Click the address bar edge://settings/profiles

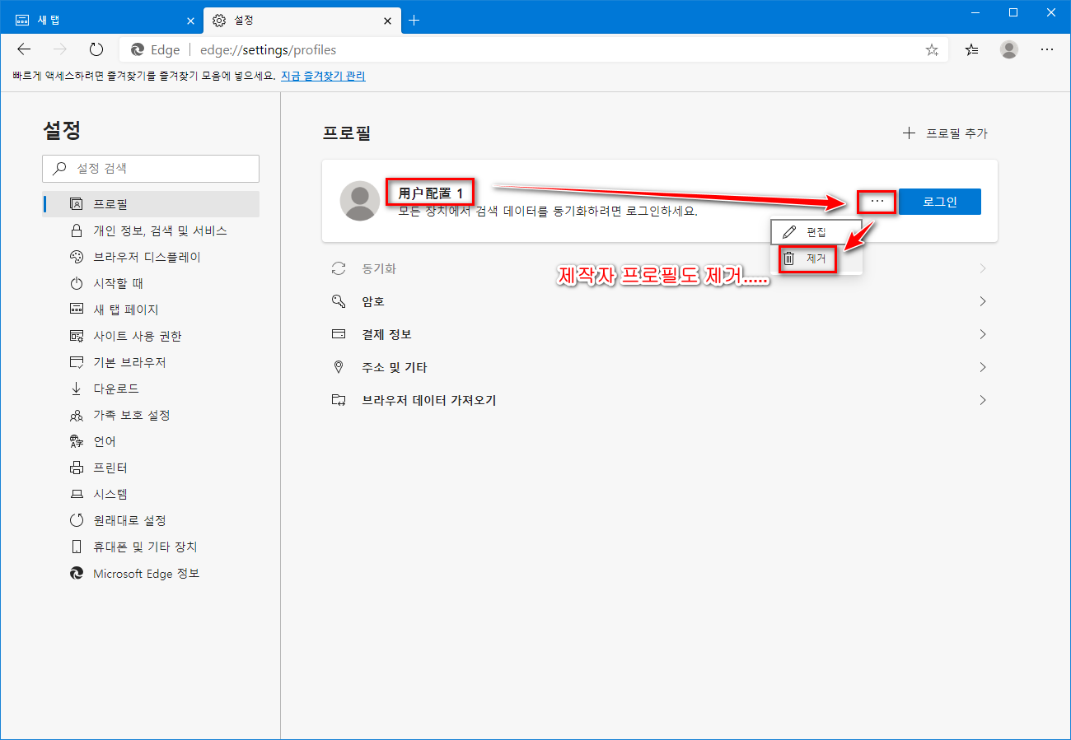coord(534,50)
